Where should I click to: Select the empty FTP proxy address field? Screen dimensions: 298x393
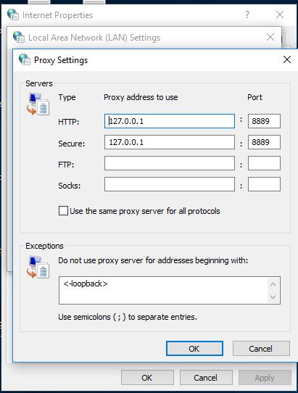pos(170,163)
